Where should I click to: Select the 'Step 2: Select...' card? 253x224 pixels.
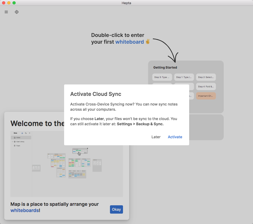(x=206, y=77)
